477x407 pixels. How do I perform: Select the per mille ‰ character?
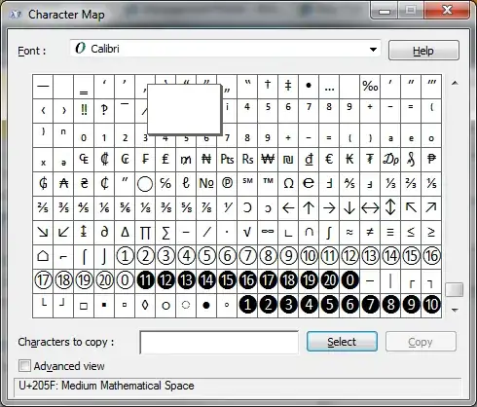pyautogui.click(x=370, y=87)
